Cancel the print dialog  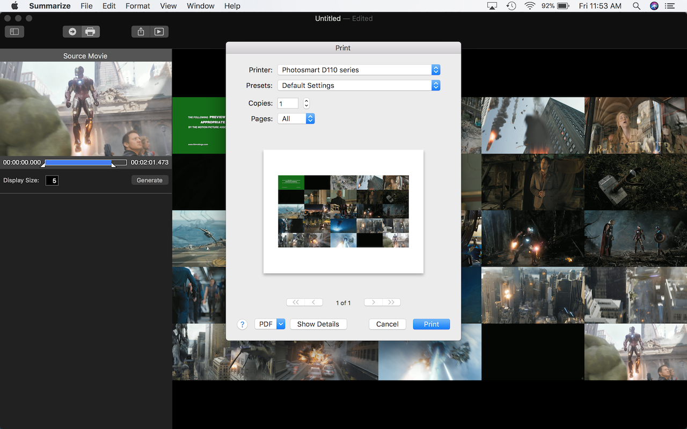(388, 324)
